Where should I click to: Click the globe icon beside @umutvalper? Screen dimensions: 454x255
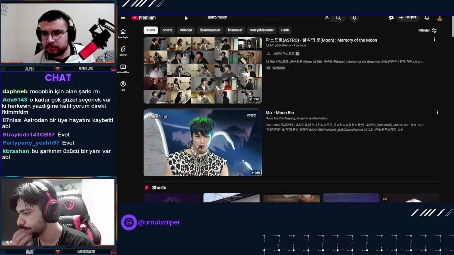point(129,222)
